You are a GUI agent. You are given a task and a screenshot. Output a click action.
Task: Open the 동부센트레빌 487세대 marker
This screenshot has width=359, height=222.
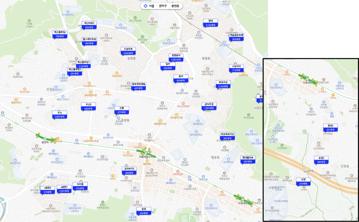(138, 86)
